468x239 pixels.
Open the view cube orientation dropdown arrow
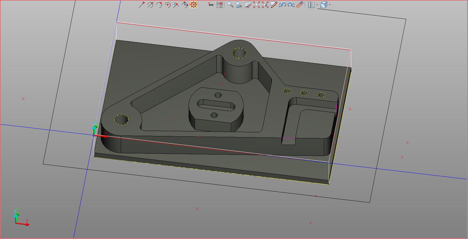point(330,5)
